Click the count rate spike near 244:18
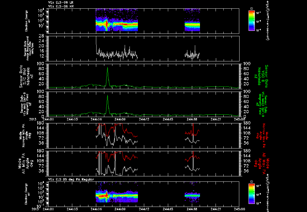This screenshot has width=307, height=212. tap(195, 46)
